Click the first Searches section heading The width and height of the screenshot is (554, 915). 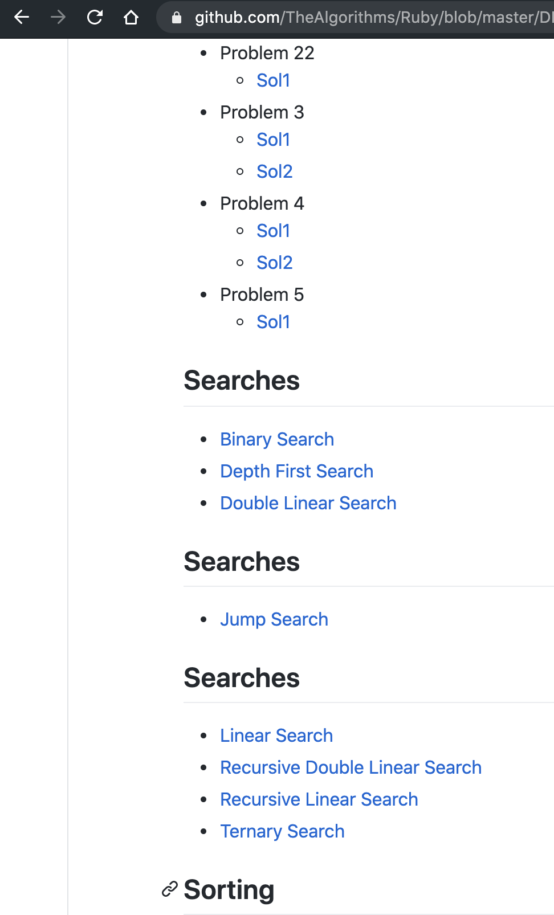click(x=241, y=381)
